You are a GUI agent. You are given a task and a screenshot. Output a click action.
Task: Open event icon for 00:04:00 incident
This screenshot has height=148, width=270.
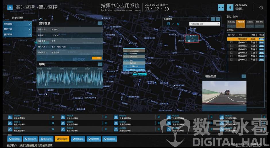[116, 129]
